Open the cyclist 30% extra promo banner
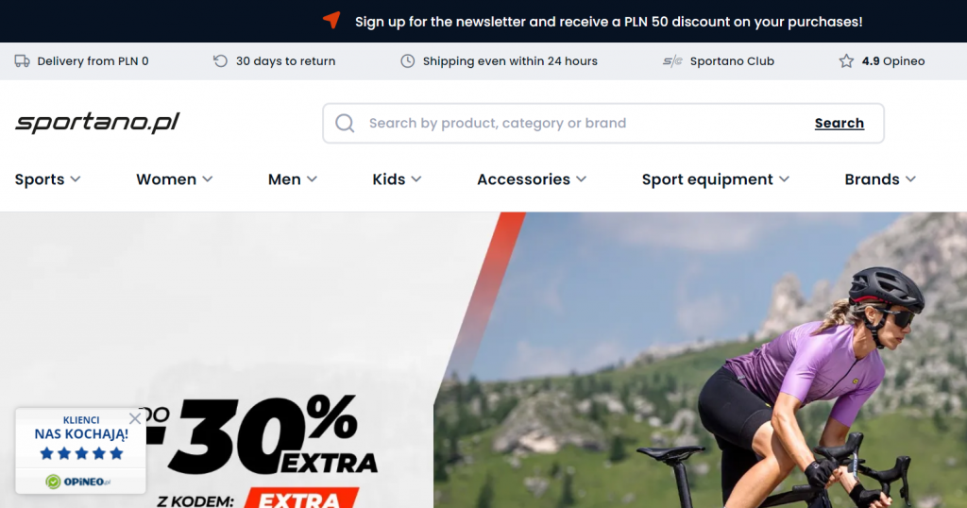This screenshot has width=967, height=508. (x=483, y=360)
